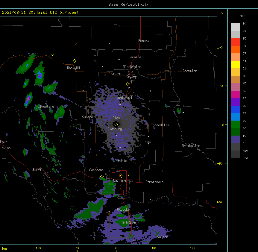This screenshot has width=258, height=252.
Task: Click the Drumheller label
Action: point(191,146)
